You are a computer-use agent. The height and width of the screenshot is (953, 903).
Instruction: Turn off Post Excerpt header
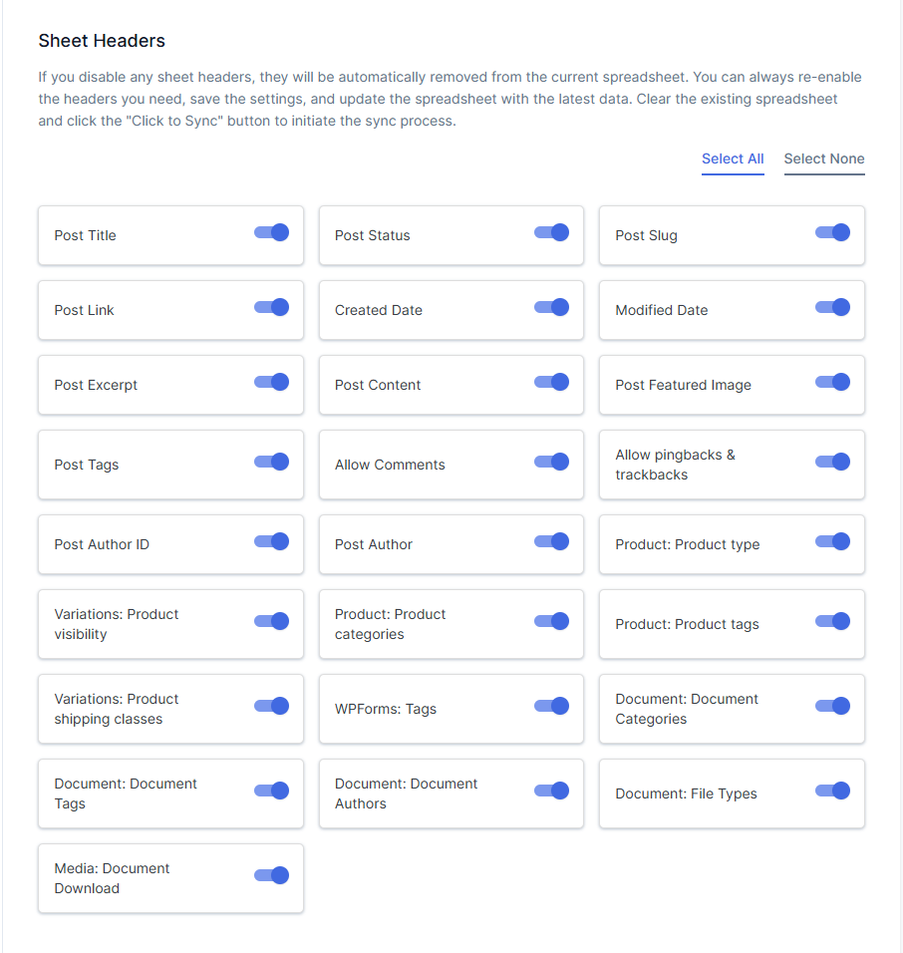pyautogui.click(x=272, y=382)
